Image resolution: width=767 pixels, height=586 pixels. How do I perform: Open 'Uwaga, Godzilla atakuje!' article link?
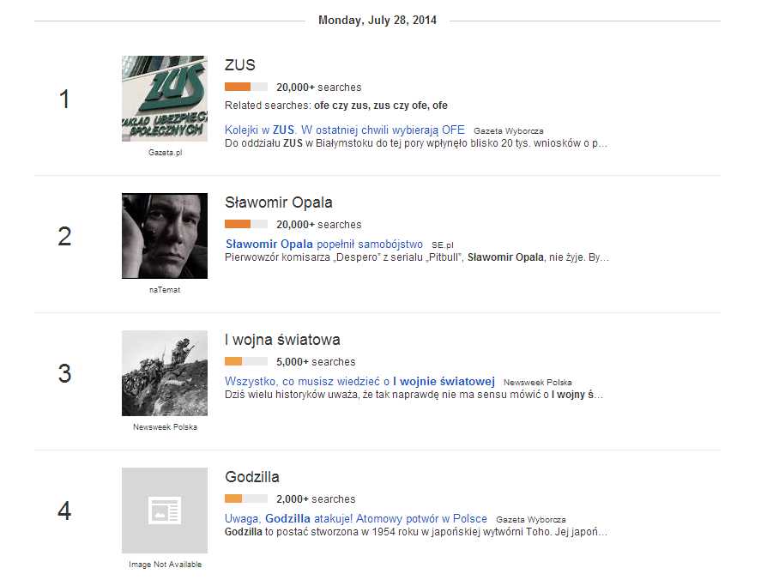[356, 519]
